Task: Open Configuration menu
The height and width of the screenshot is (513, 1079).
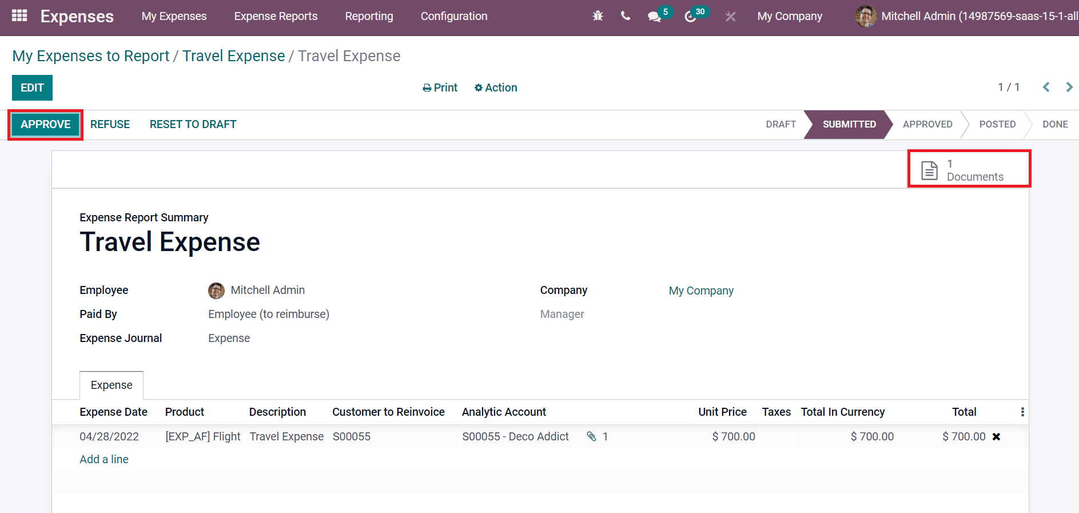Action: point(454,16)
